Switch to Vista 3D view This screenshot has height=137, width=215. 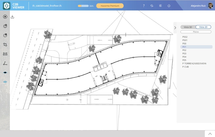point(188,27)
